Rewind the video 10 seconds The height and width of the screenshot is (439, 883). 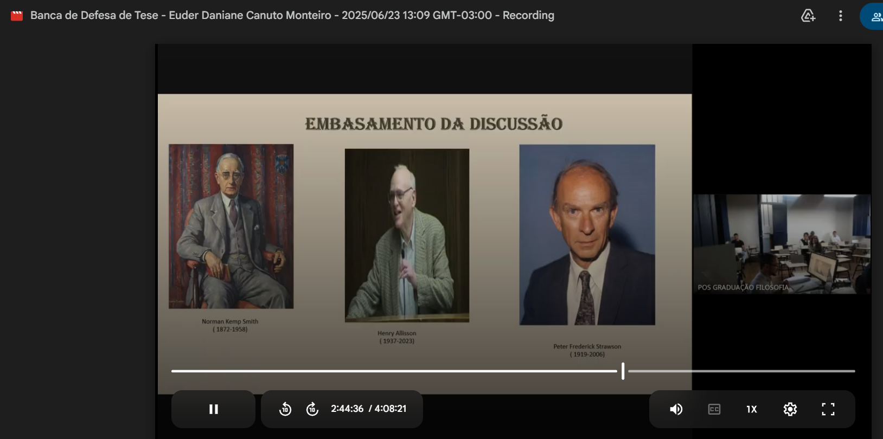(x=285, y=409)
